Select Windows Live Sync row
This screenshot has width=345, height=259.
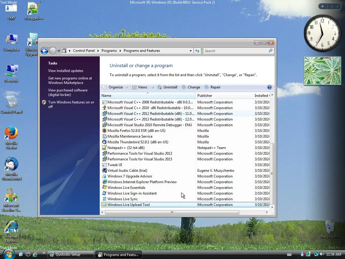pyautogui.click(x=185, y=199)
